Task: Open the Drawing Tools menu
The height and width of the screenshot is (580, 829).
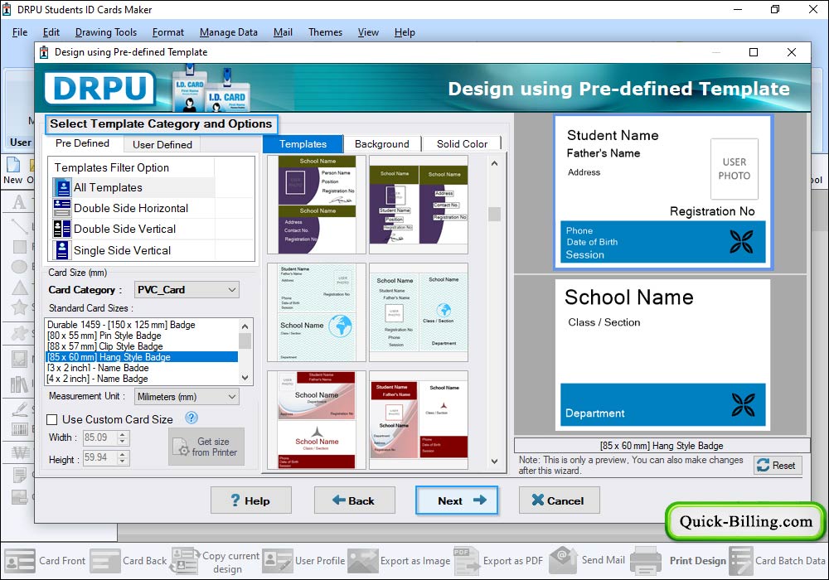Action: point(106,32)
